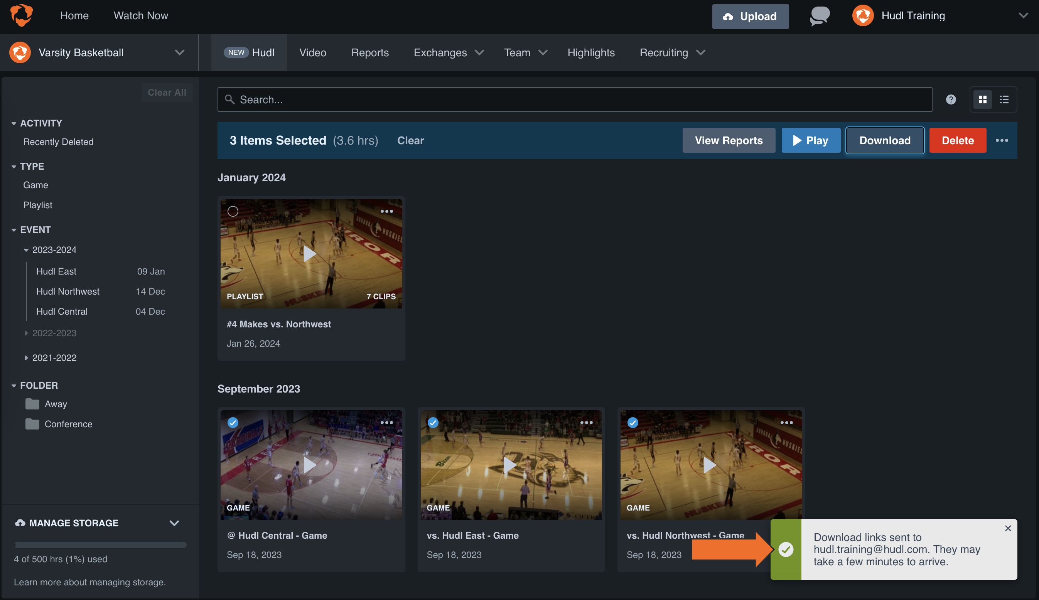Expand the 2022-2023 season tree
This screenshot has width=1039, height=600.
[x=26, y=333]
